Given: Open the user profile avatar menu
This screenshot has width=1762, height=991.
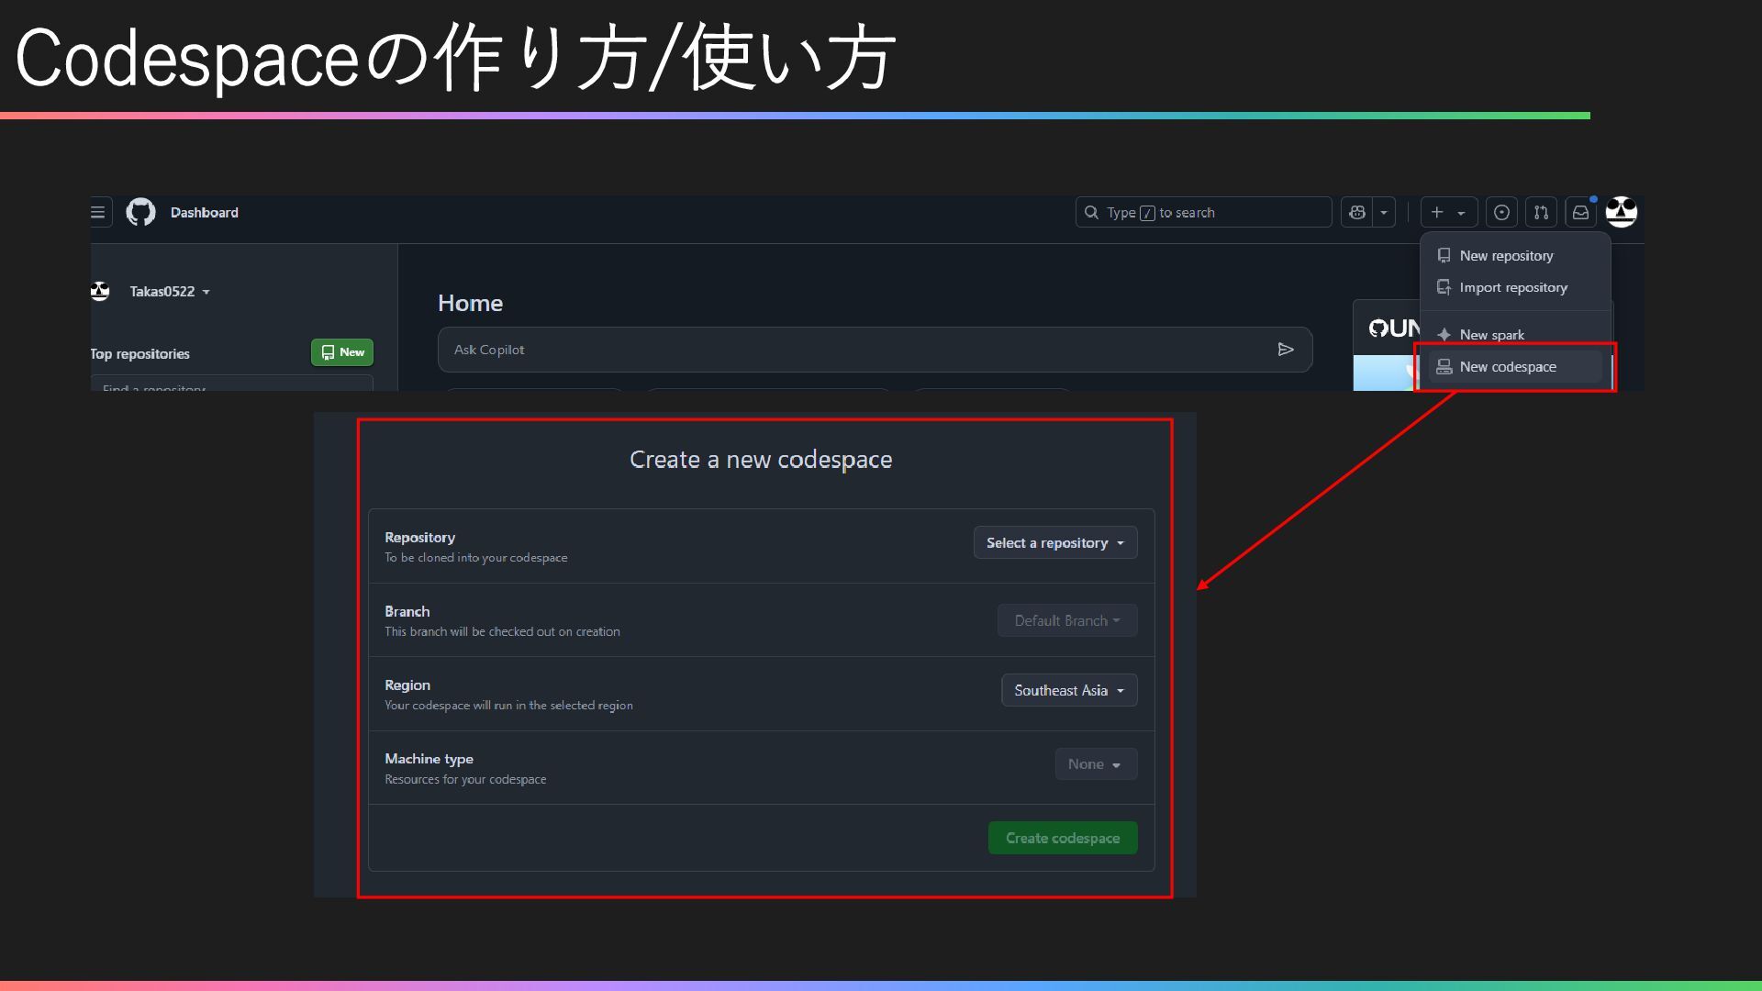Looking at the screenshot, I should pyautogui.click(x=1622, y=212).
